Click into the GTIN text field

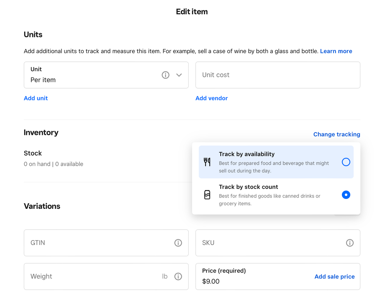click(98, 243)
